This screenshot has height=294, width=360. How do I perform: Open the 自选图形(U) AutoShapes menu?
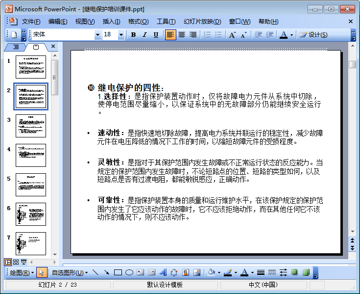70,272
